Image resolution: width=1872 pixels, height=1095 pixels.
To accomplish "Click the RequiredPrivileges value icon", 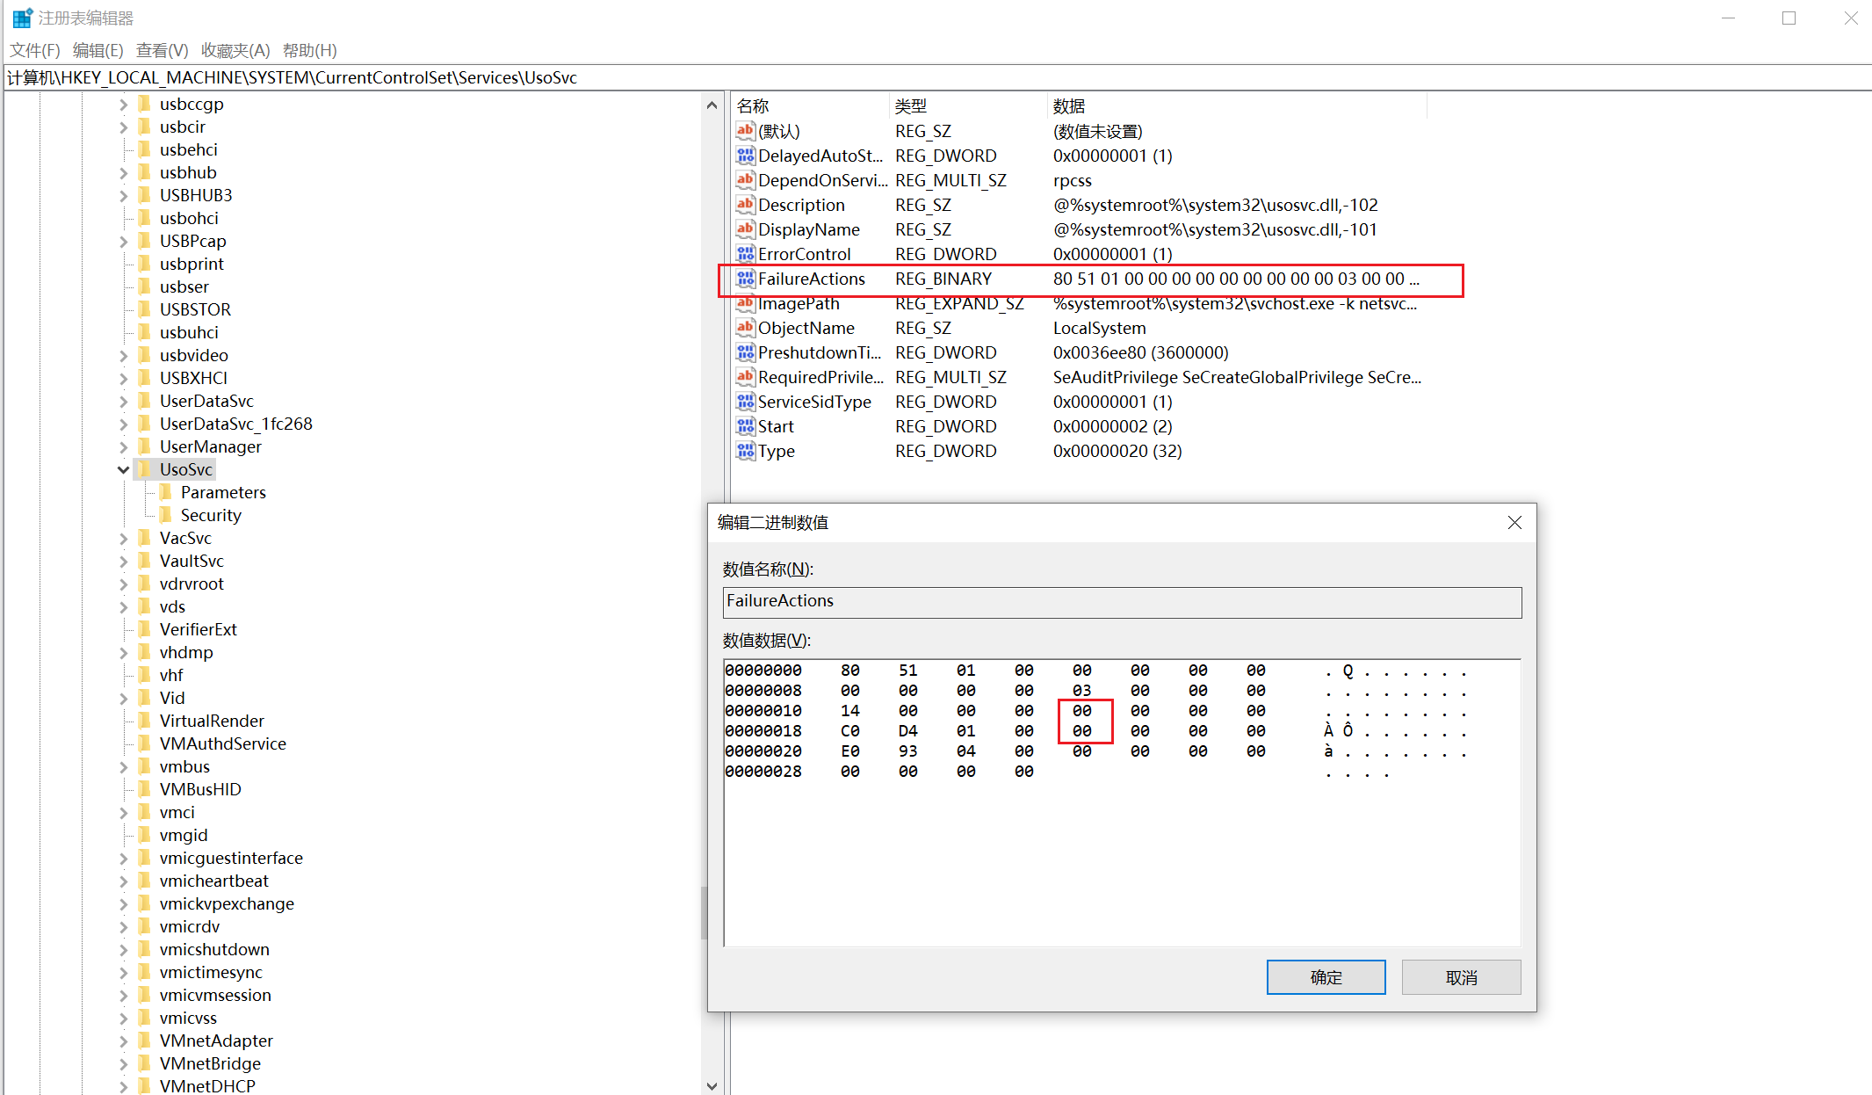I will (746, 377).
